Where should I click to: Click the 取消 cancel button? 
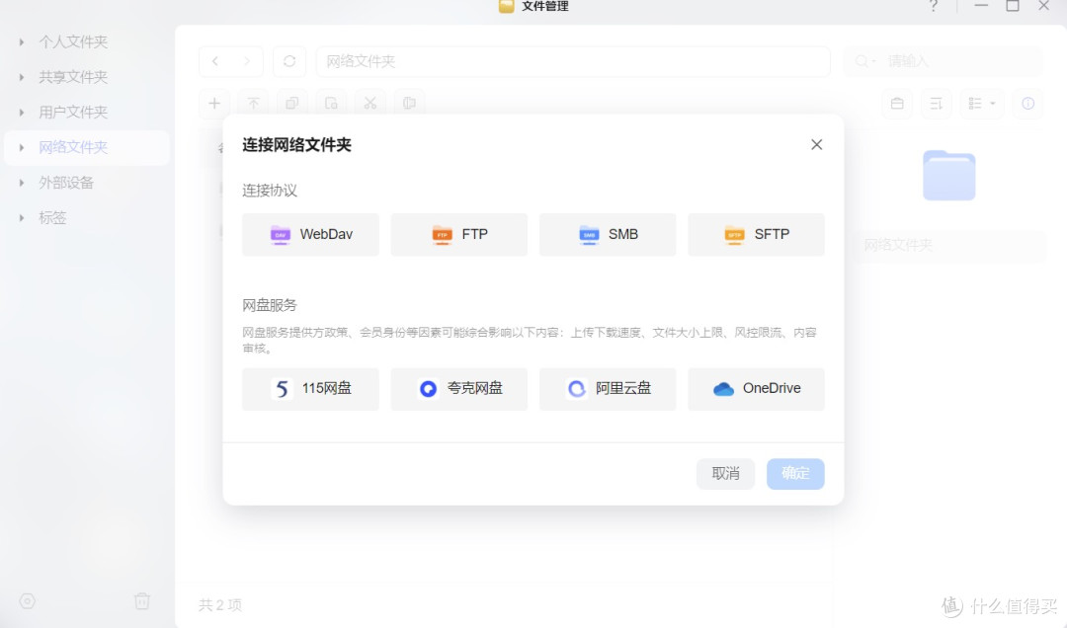point(725,474)
